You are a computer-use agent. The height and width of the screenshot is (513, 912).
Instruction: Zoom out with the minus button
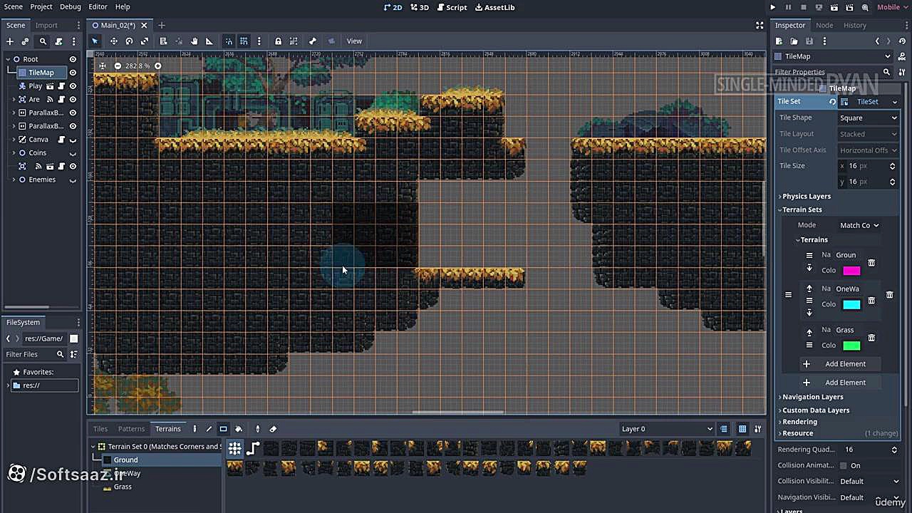click(118, 66)
